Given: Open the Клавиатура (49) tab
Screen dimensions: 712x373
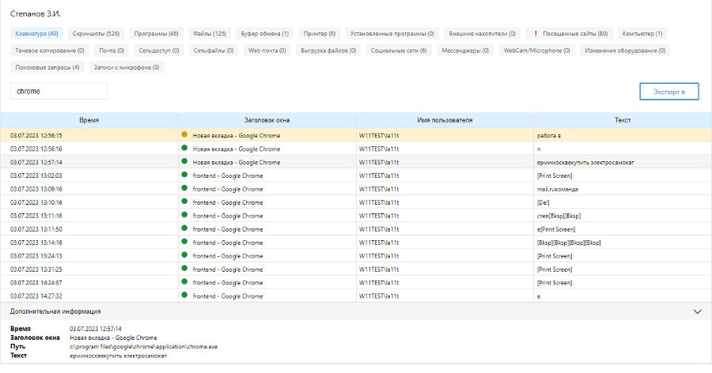Looking at the screenshot, I should pos(36,33).
